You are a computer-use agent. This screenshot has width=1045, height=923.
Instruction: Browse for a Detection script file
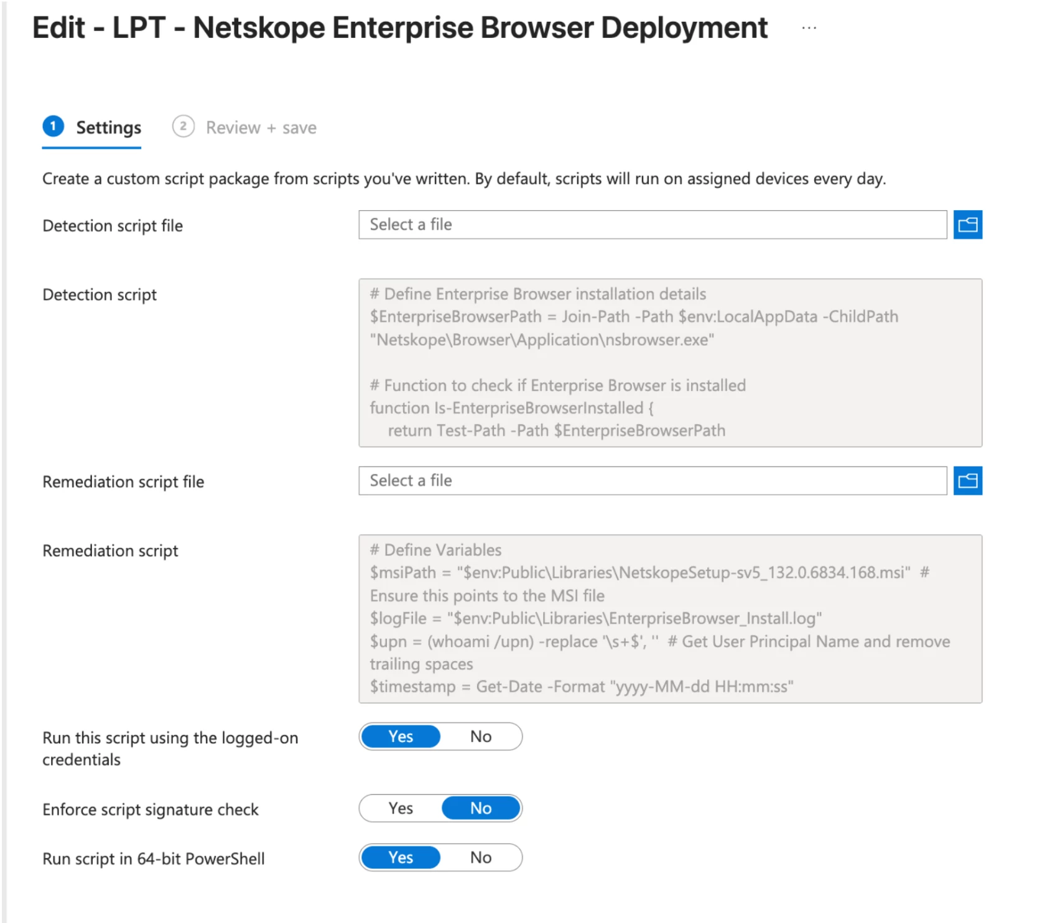coord(967,225)
